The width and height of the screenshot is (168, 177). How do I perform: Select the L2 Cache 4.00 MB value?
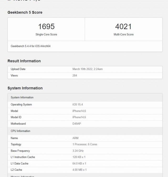coord(79,170)
